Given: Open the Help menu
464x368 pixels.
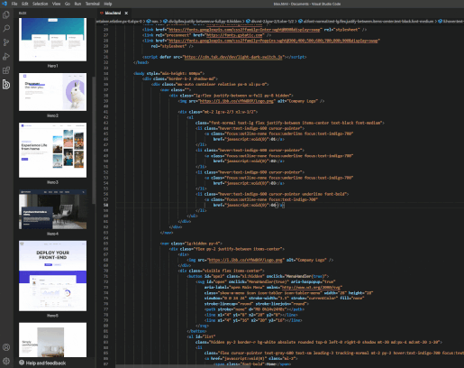Looking at the screenshot, I should (x=108, y=4).
